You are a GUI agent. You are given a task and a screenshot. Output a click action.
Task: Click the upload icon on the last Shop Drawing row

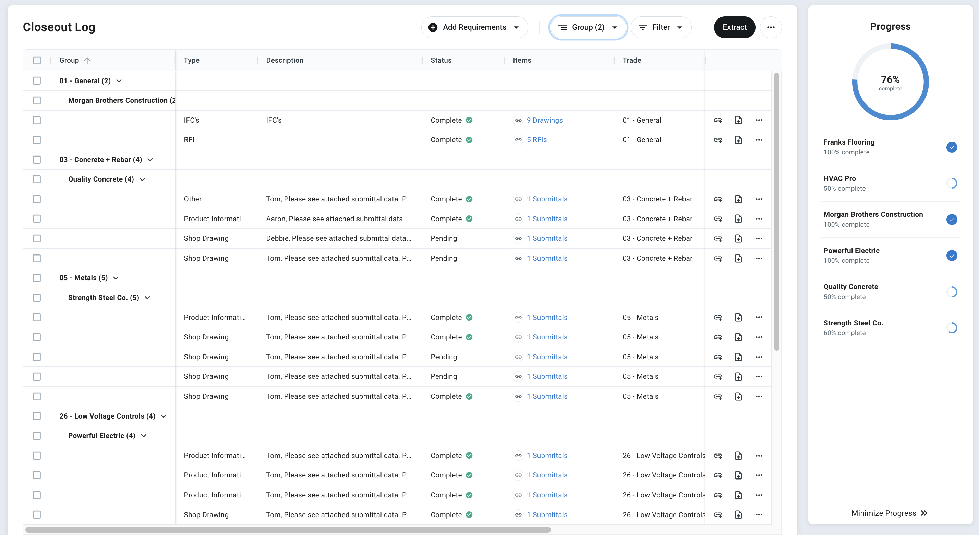tap(738, 514)
